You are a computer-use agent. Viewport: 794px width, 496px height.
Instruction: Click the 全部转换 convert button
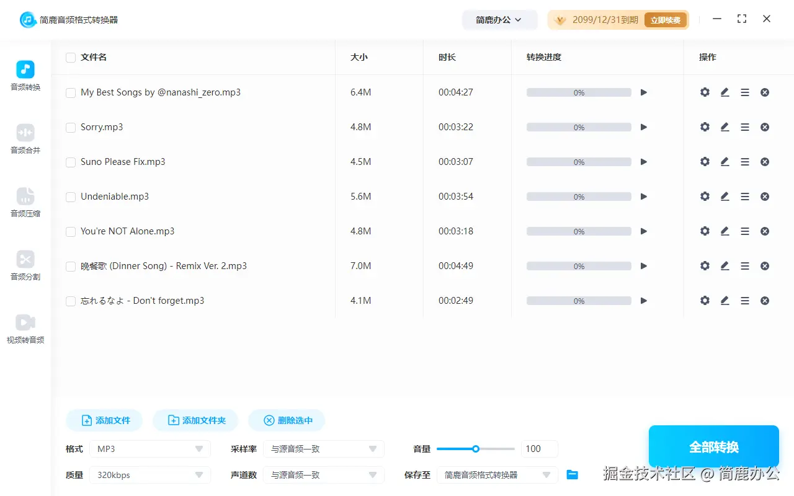pyautogui.click(x=713, y=446)
